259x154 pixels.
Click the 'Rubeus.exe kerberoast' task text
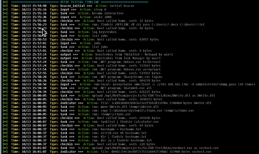142,62
